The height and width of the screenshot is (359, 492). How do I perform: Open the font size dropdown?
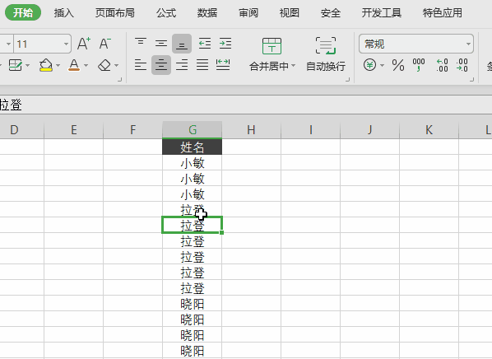[66, 44]
